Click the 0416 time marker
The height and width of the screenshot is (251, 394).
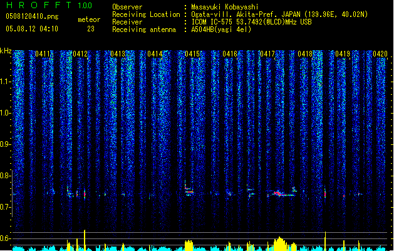(230, 54)
